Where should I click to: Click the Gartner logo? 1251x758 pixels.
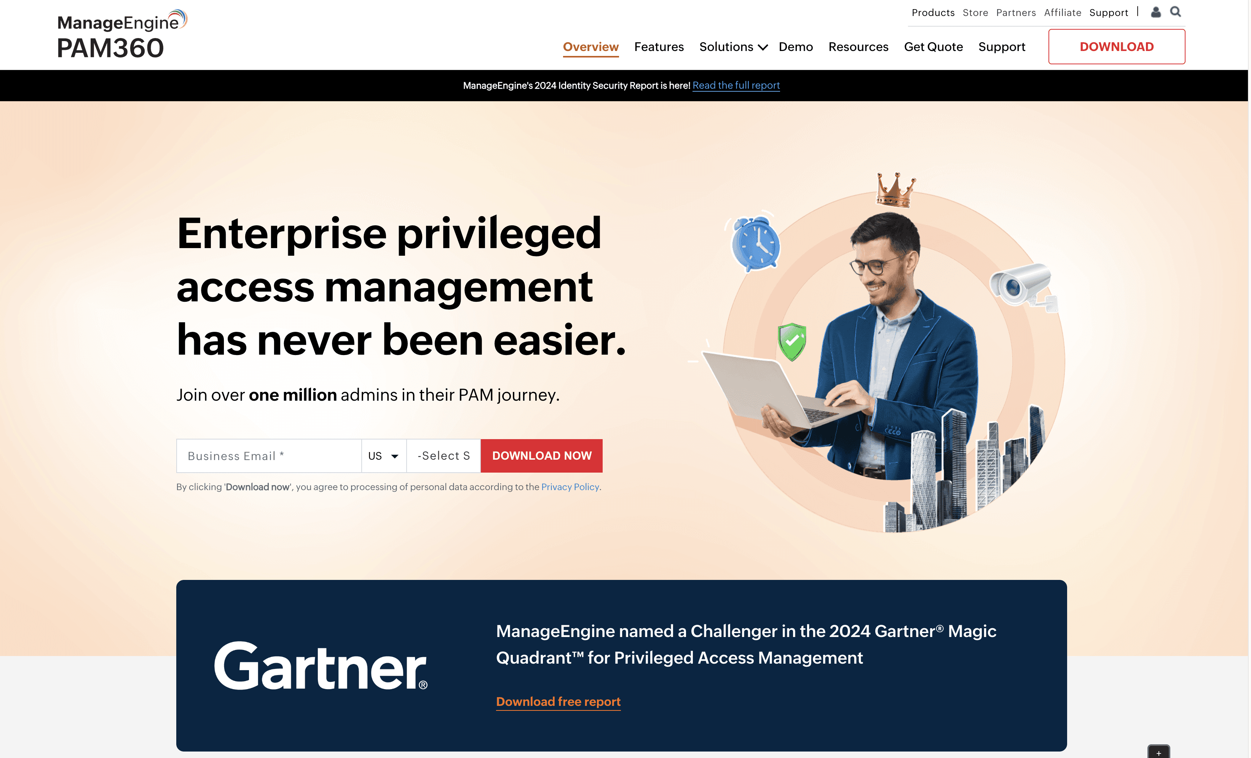(x=321, y=666)
